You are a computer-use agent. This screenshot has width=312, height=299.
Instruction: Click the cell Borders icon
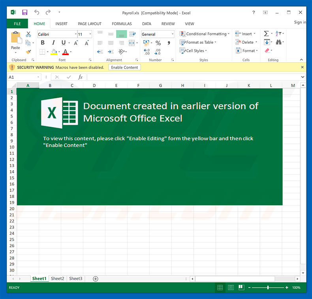42,52
